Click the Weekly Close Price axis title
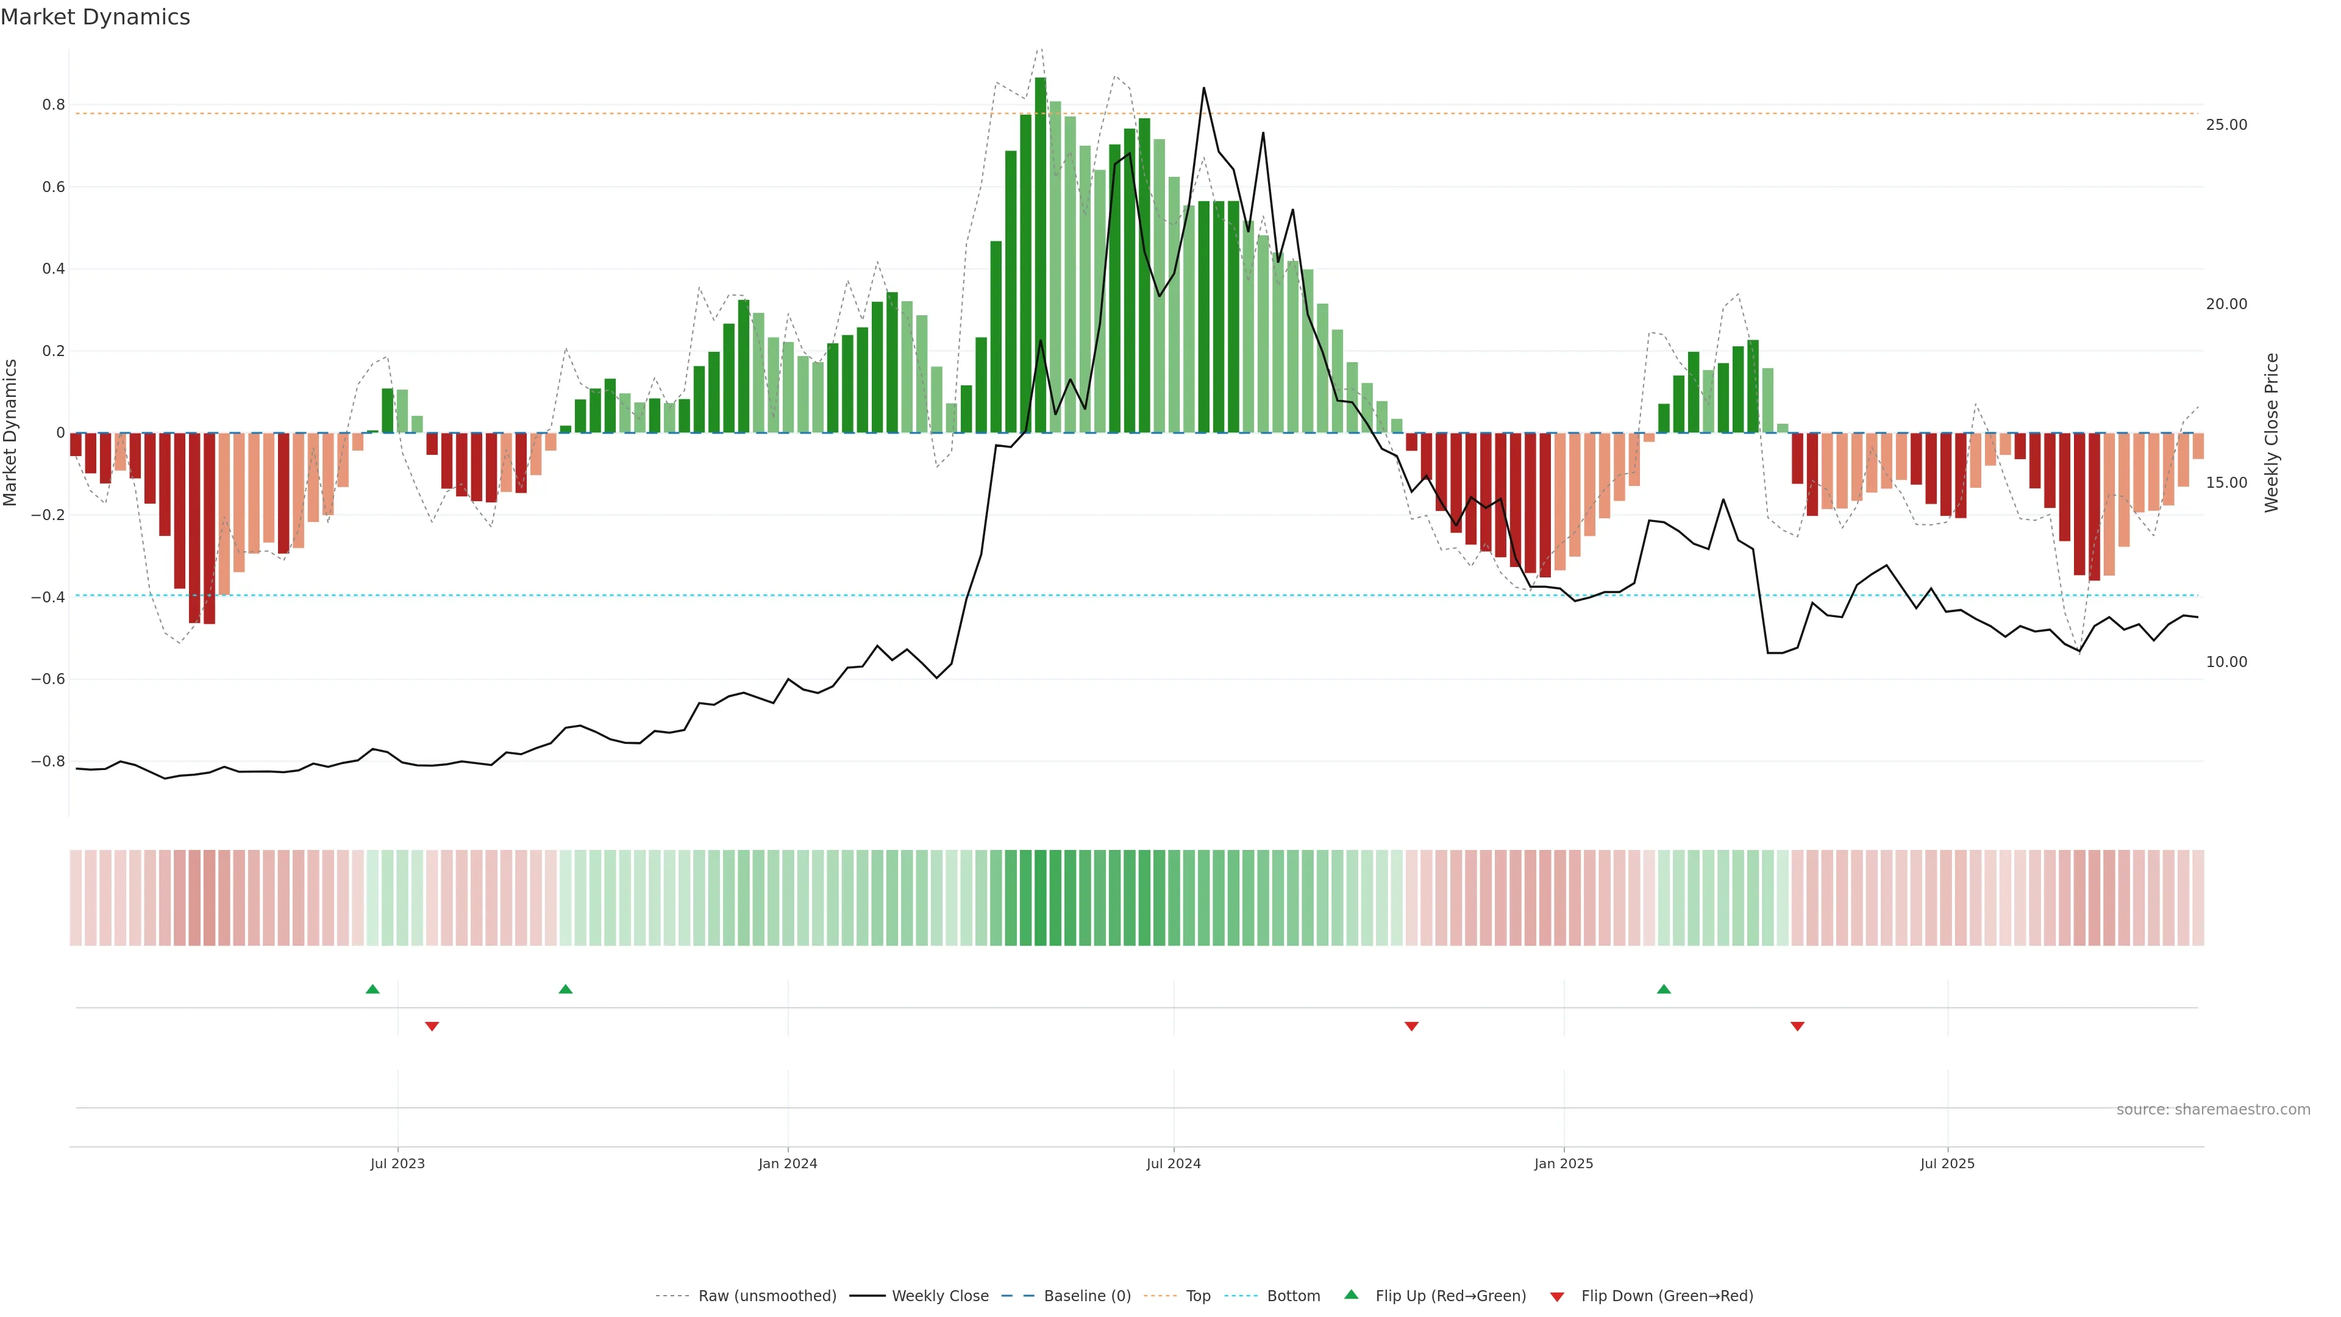Screen dimensions: 2341x1317 coord(2272,433)
